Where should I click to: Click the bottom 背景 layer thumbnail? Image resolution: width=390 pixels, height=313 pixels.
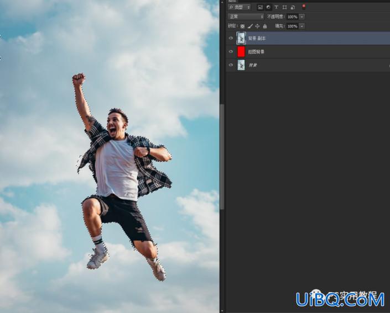(x=241, y=65)
